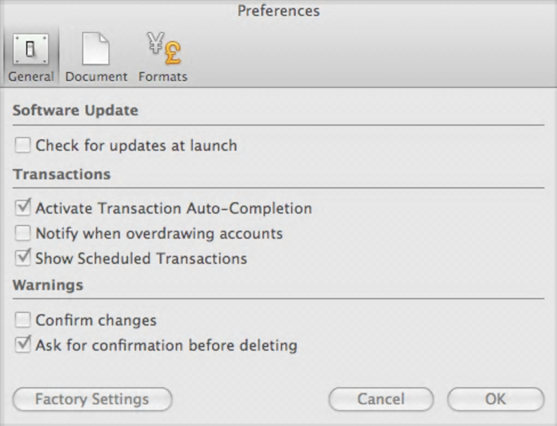Screen dimensions: 557x426
Task: Switch to the Document tab label
Action: click(x=96, y=76)
